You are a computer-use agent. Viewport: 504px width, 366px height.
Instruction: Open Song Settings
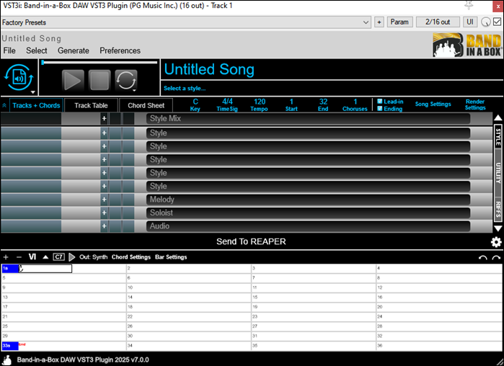[433, 104]
